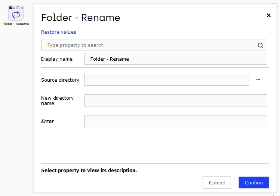The height and width of the screenshot is (196, 280).
Task: Click the Display name input field
Action: pyautogui.click(x=176, y=59)
